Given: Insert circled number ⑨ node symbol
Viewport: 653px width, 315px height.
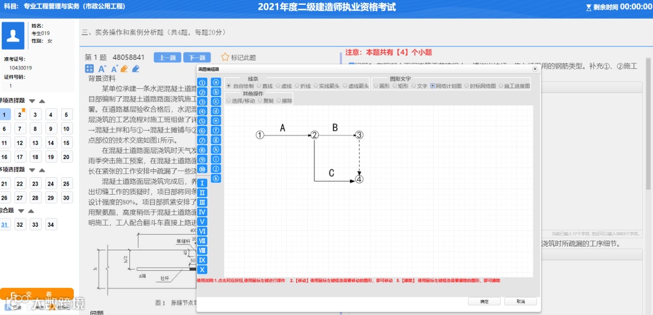Looking at the screenshot, I should tap(202, 160).
